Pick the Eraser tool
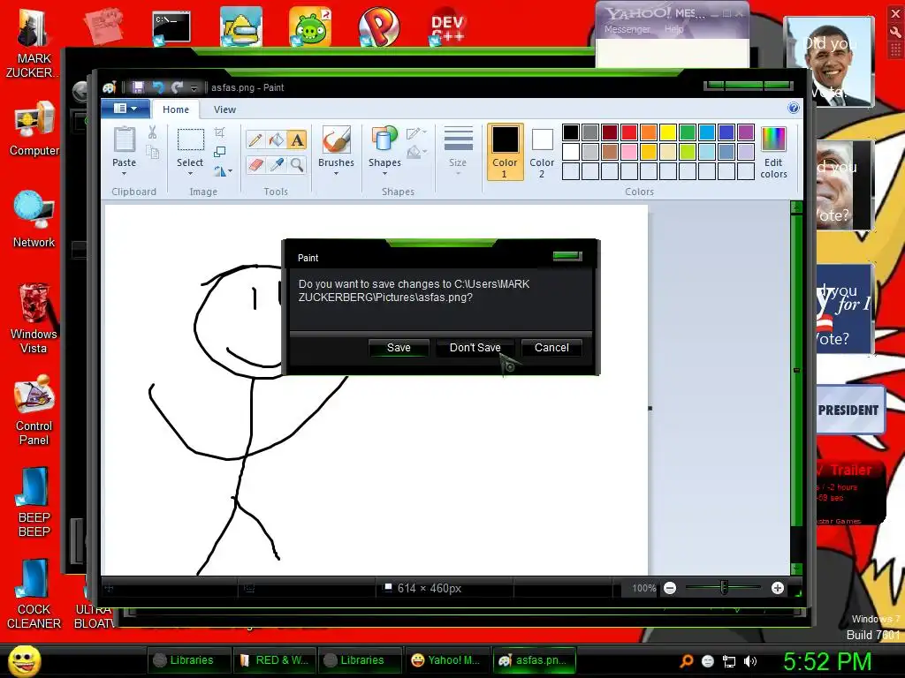The height and width of the screenshot is (678, 905). [x=255, y=165]
